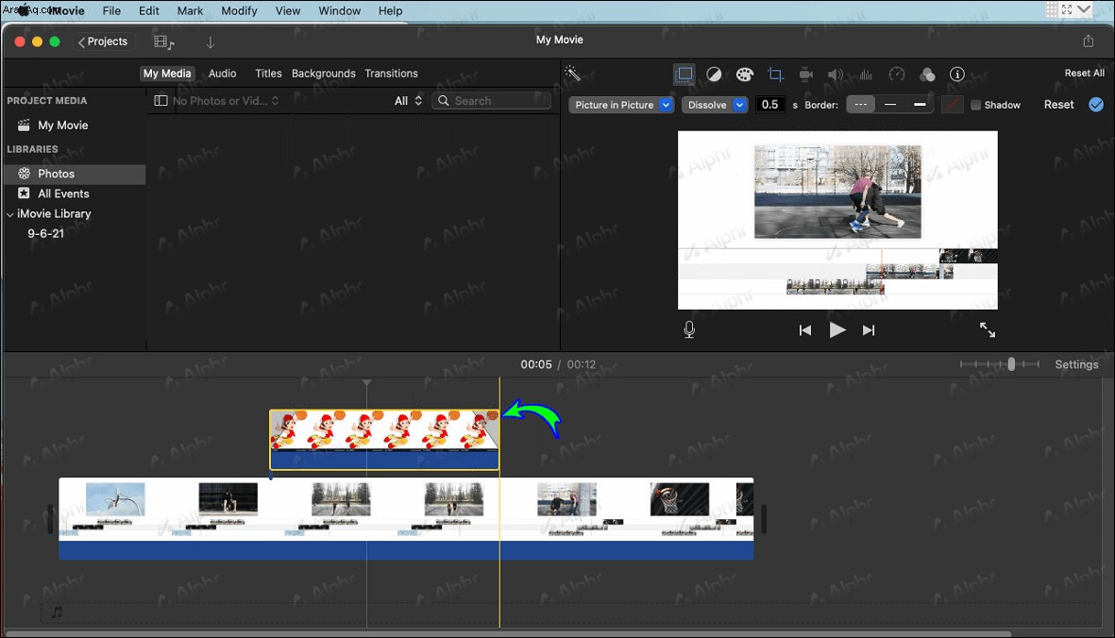Open the View menu

click(288, 10)
